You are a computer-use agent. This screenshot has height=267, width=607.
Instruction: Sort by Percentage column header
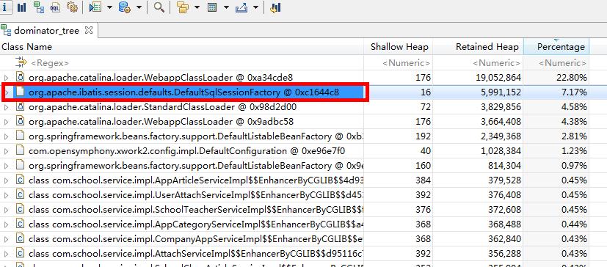pos(561,47)
